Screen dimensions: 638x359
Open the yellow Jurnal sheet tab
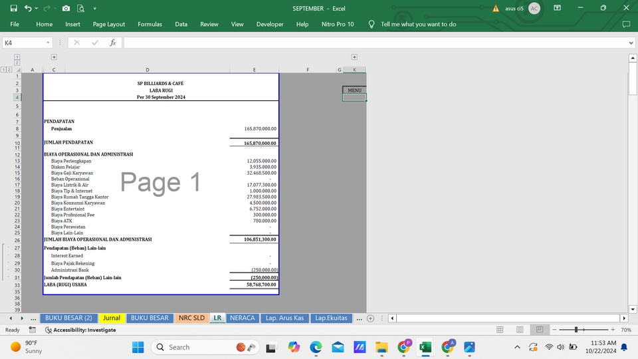112,318
